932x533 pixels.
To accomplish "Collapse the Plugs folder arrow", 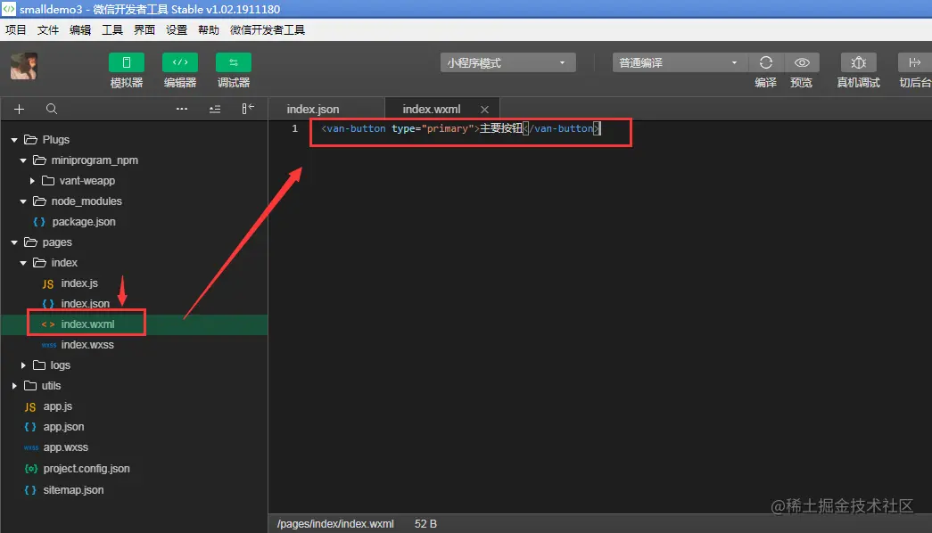I will (14, 140).
